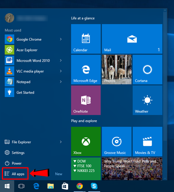The height and width of the screenshot is (192, 174).
Task: Open File Explorer from the taskbar
Action: pyautogui.click(x=50, y=186)
